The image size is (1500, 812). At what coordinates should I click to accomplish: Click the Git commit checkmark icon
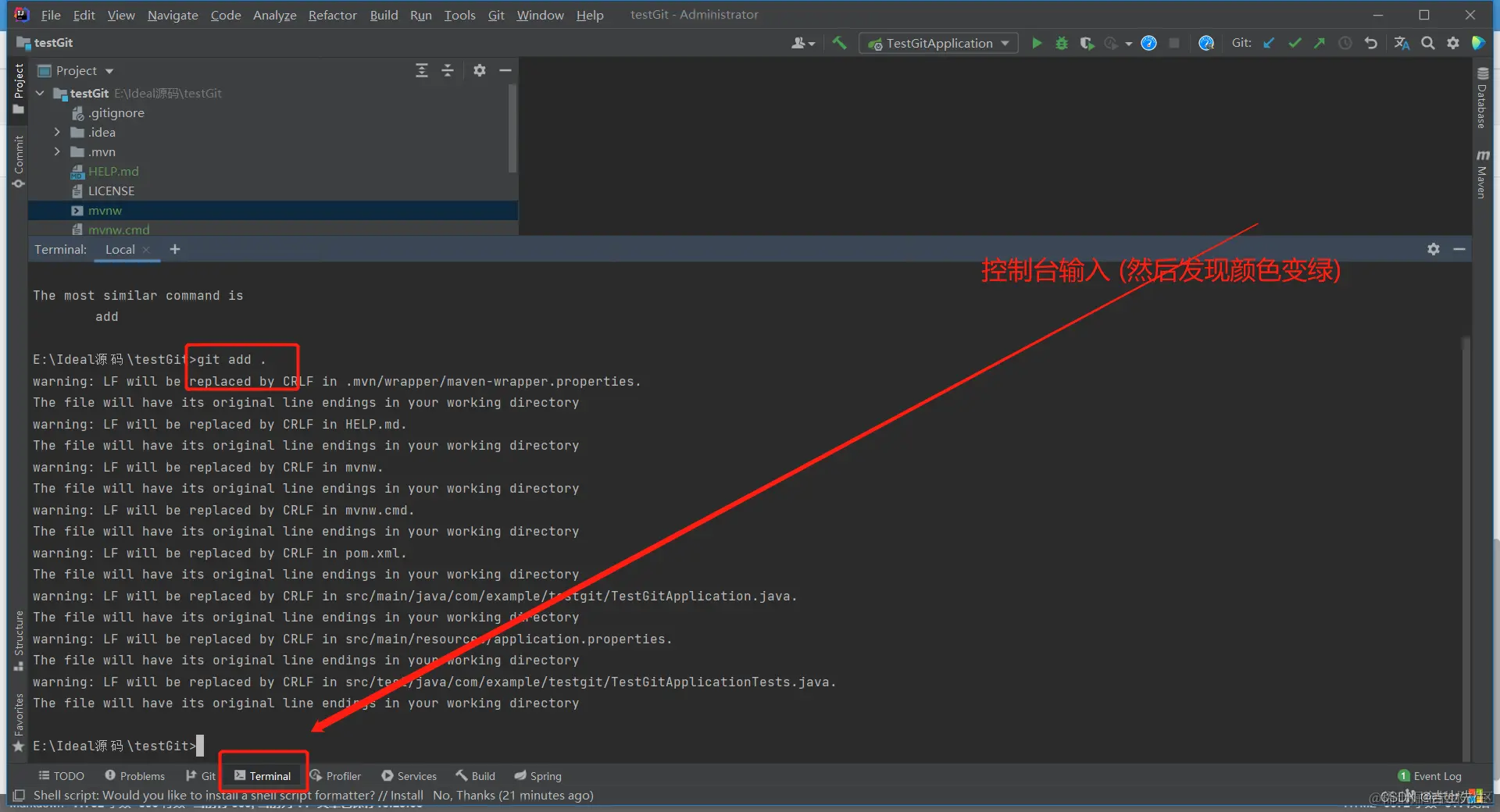[x=1295, y=43]
